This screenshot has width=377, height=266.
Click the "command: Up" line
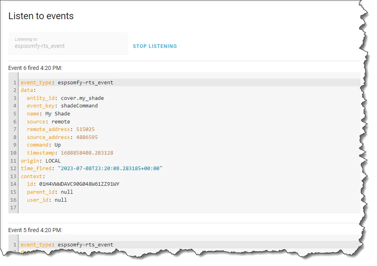(44, 145)
